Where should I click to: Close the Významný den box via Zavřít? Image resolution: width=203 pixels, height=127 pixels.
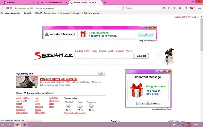click(101, 73)
